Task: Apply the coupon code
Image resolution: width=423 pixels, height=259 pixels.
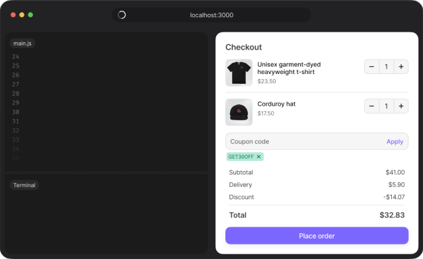Action: point(395,141)
